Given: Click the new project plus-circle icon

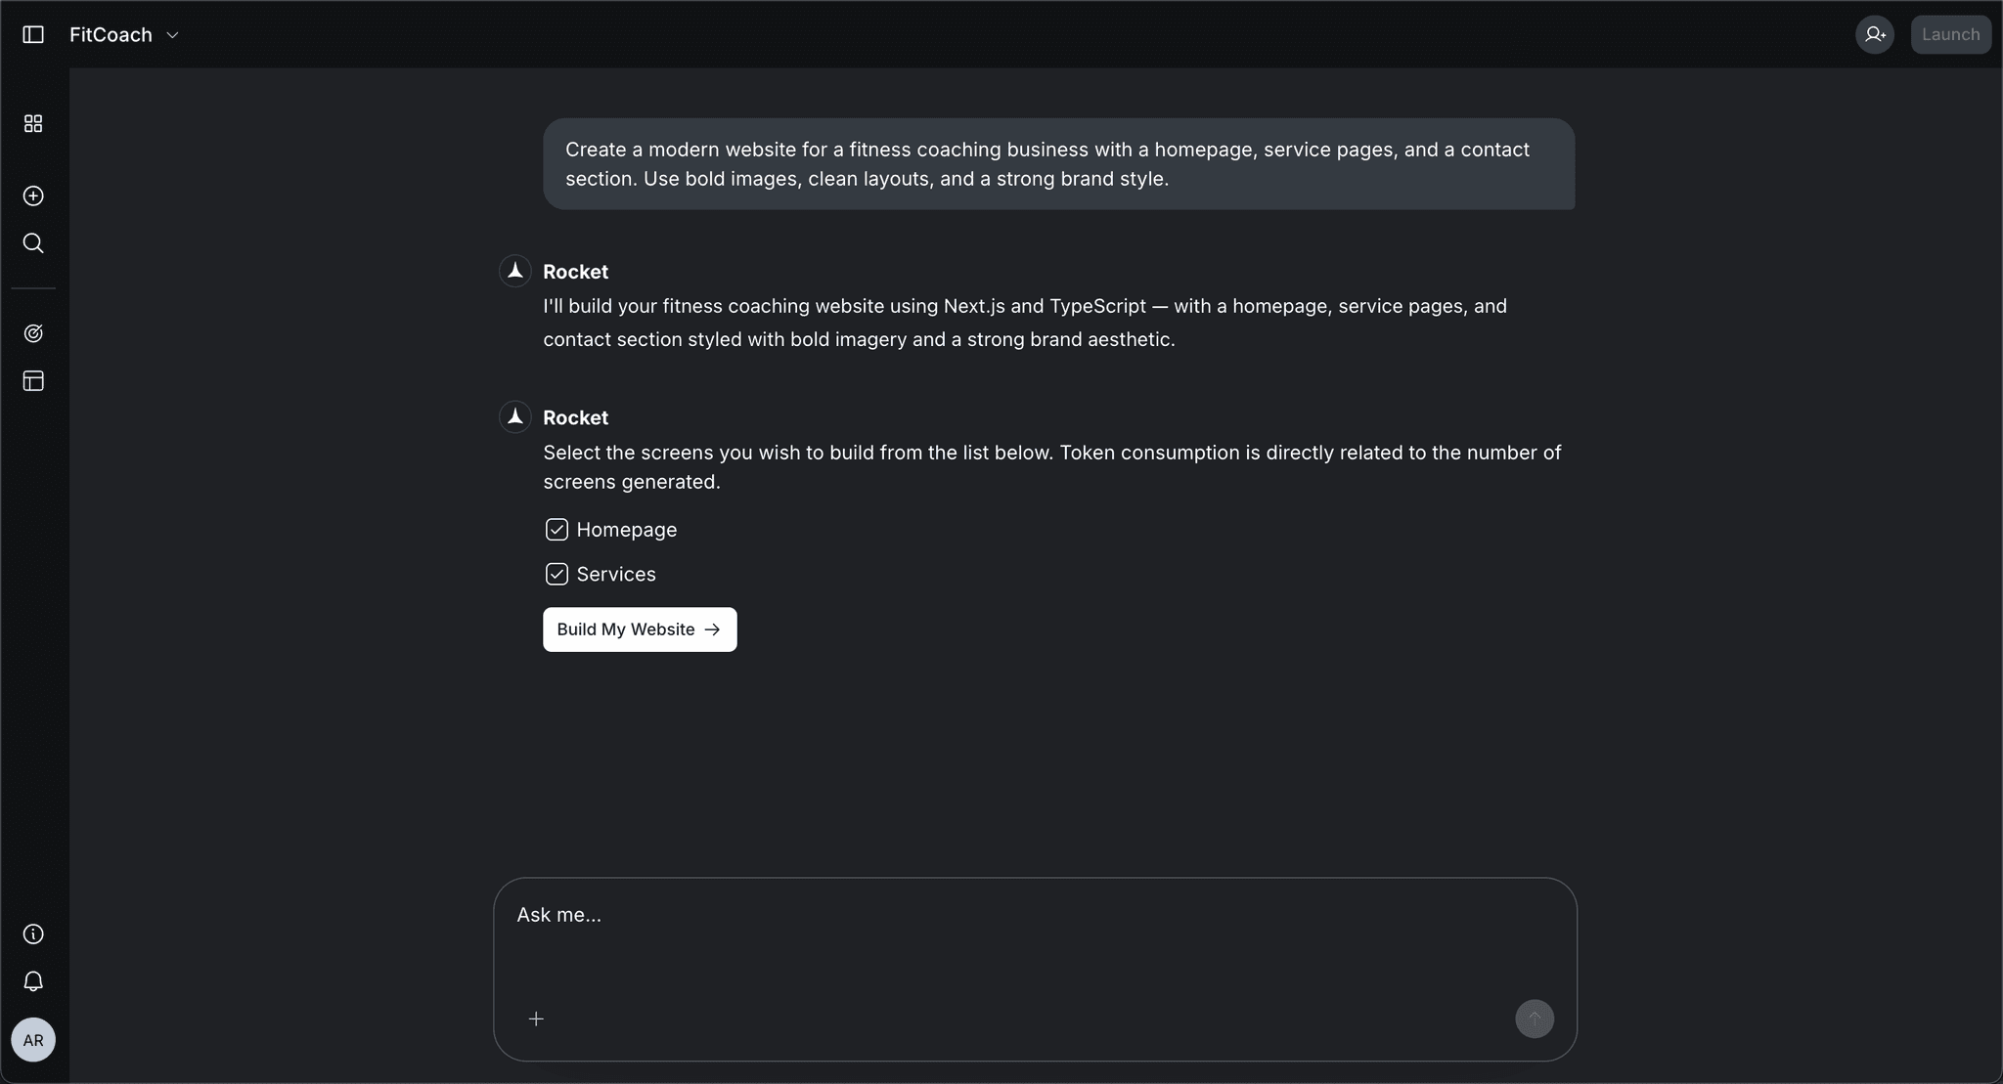Looking at the screenshot, I should click(x=33, y=195).
